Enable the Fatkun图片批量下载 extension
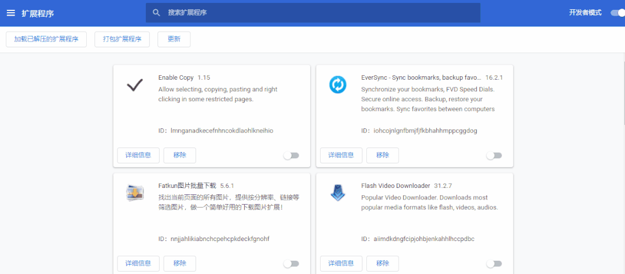This screenshot has width=625, height=274. [x=291, y=264]
